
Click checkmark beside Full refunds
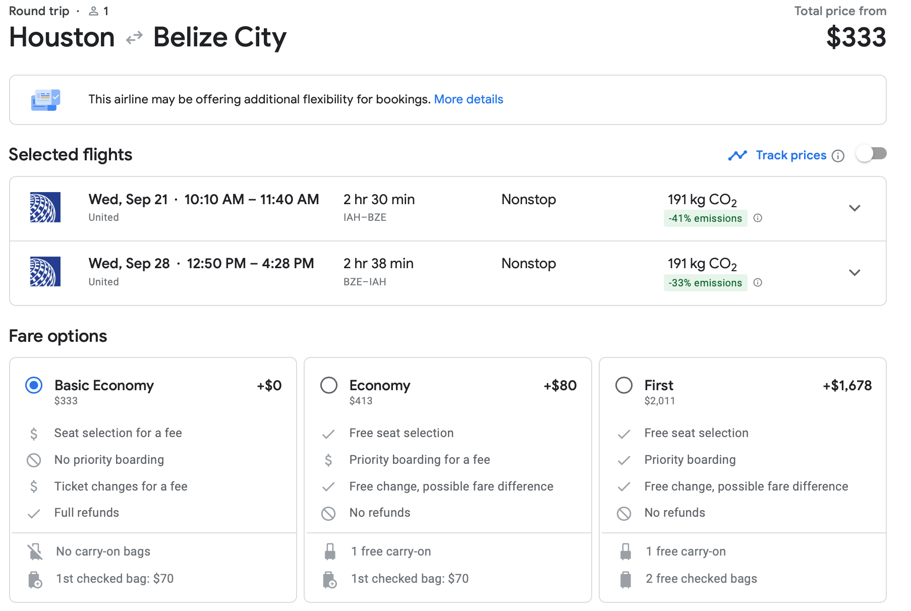(34, 514)
